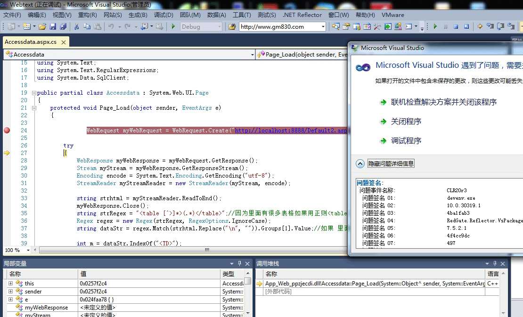Click the Redo arrow icon
This screenshot has height=317, width=523.
[127, 27]
